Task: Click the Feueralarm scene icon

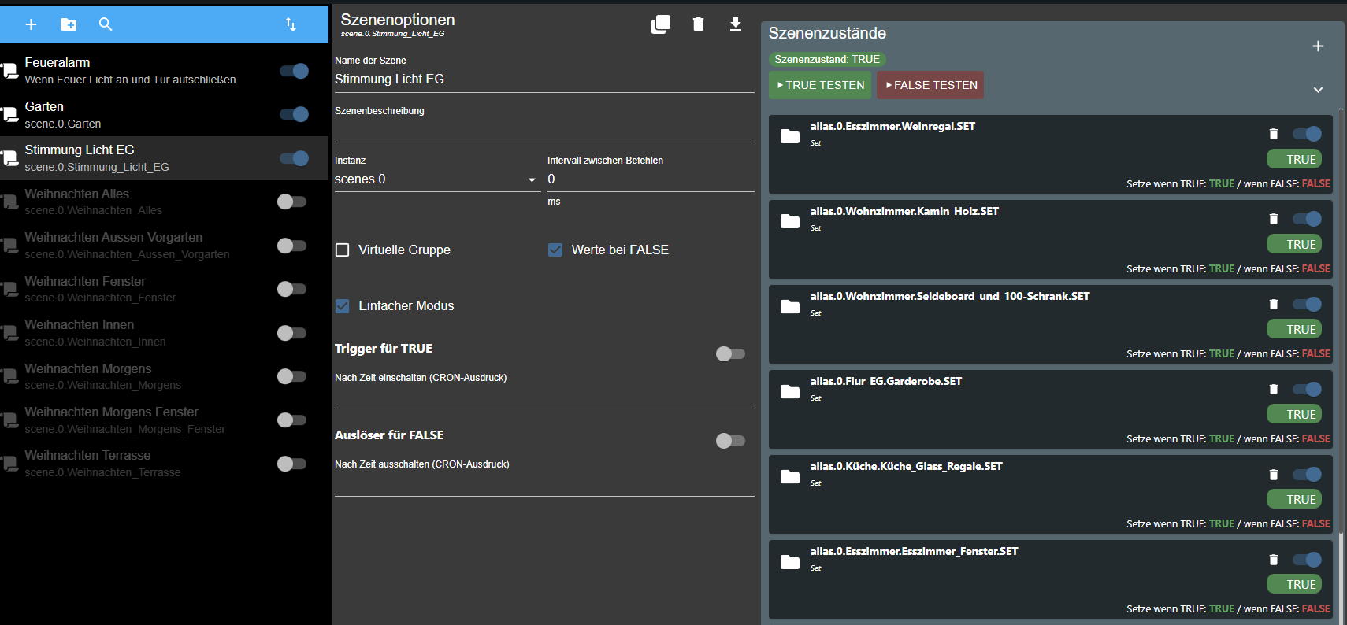Action: click(x=9, y=71)
